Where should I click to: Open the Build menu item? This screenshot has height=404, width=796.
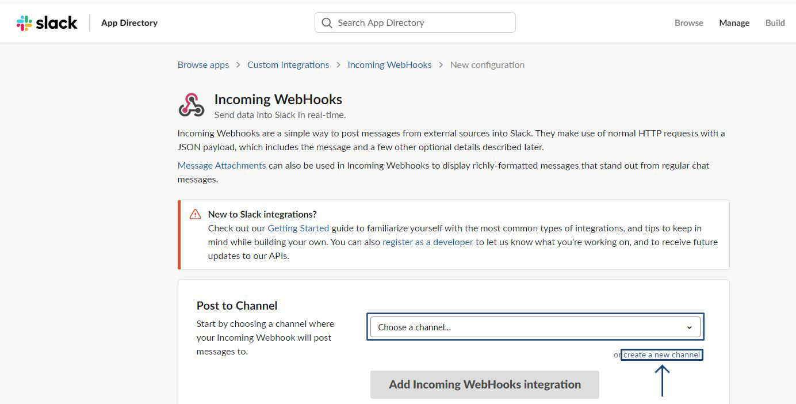775,23
